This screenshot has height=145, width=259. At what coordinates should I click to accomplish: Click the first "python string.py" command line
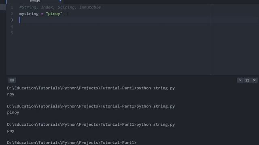click(91, 88)
